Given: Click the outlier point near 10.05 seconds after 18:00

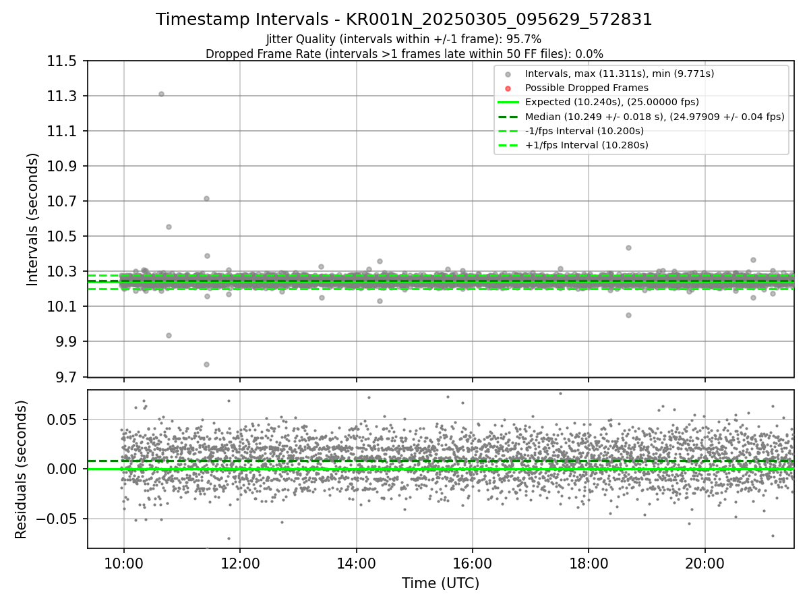Looking at the screenshot, I should pyautogui.click(x=628, y=315).
